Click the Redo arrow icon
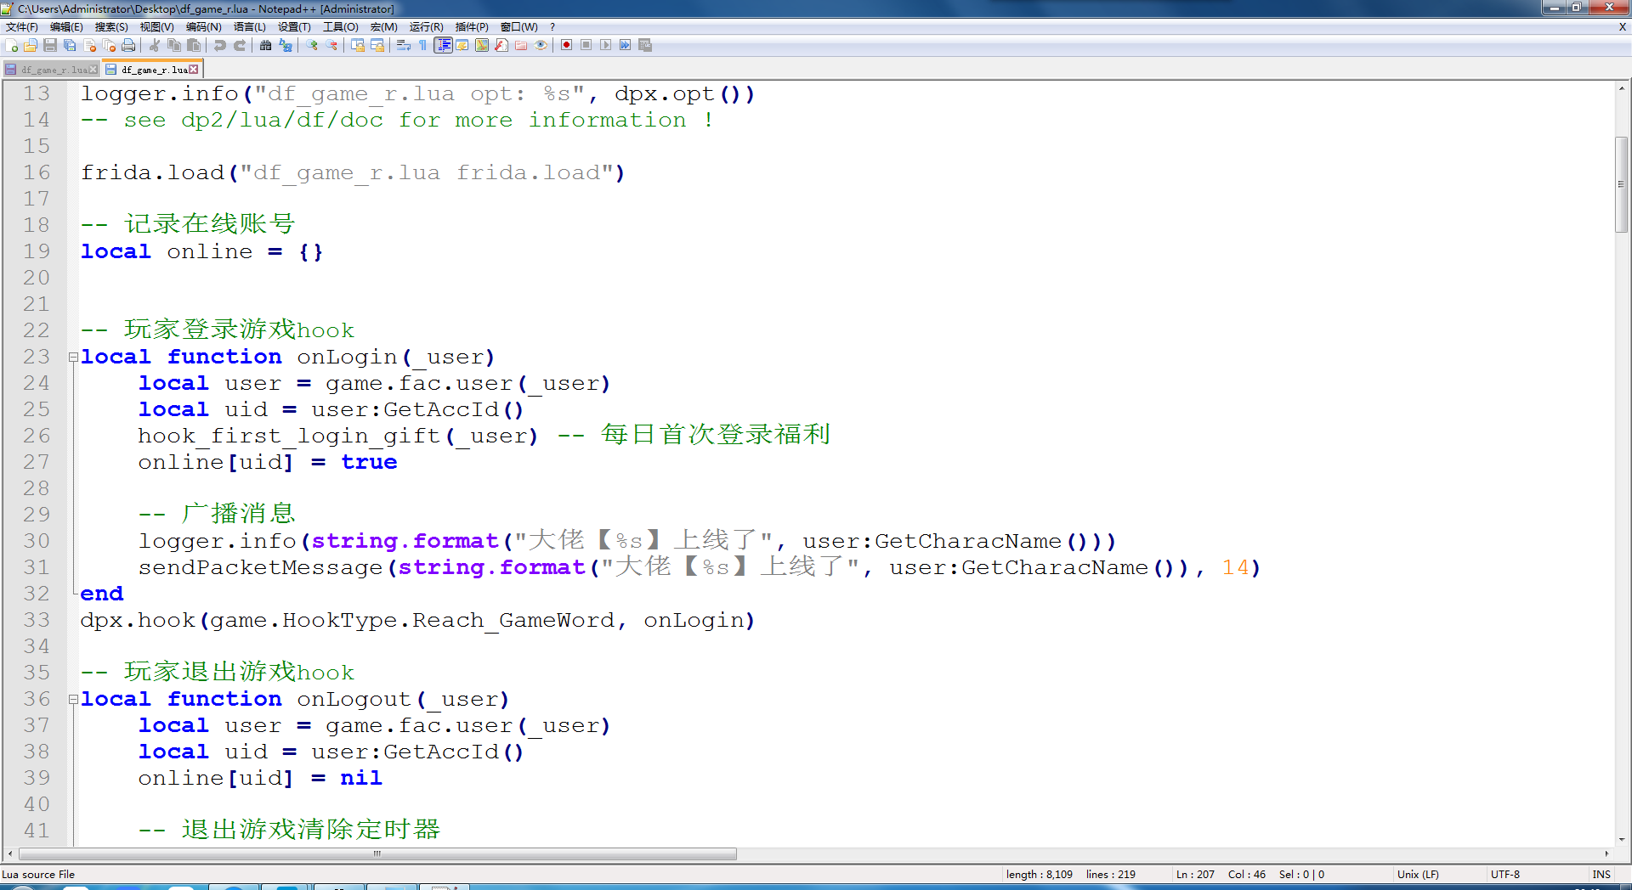The height and width of the screenshot is (890, 1632). (240, 45)
